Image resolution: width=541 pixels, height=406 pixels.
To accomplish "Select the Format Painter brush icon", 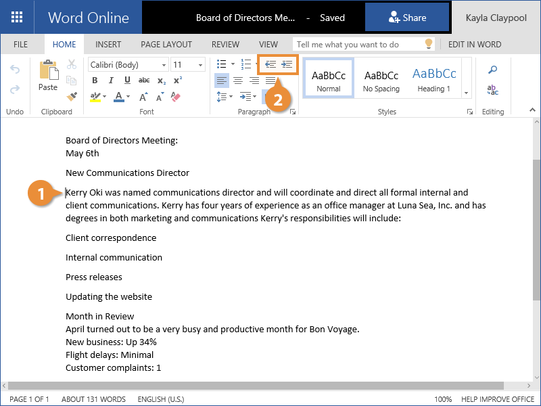I will coord(72,97).
